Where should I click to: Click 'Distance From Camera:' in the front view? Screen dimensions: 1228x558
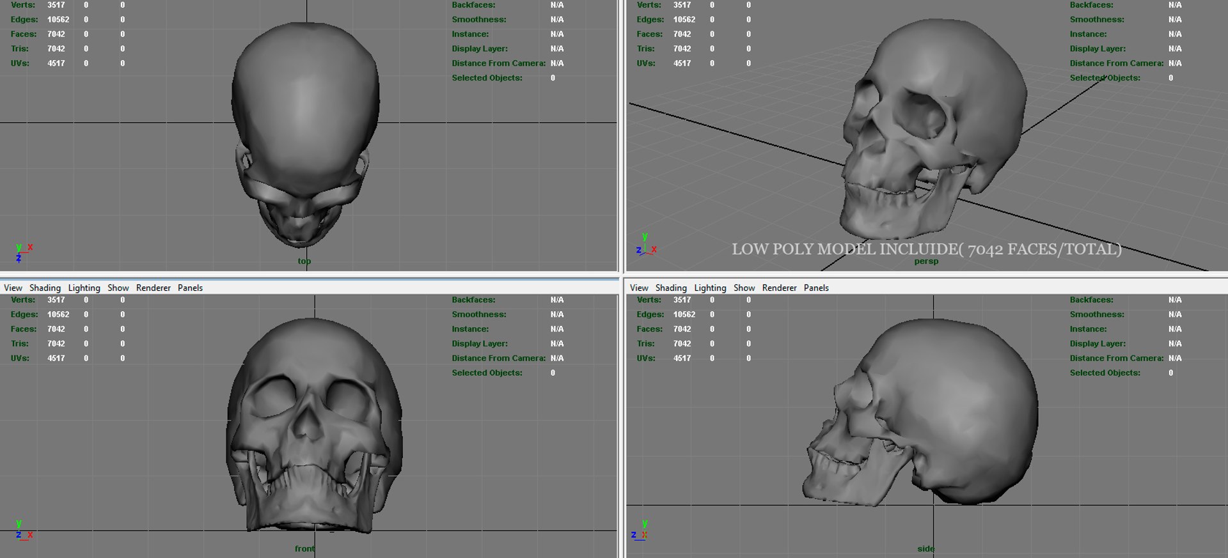coord(498,359)
